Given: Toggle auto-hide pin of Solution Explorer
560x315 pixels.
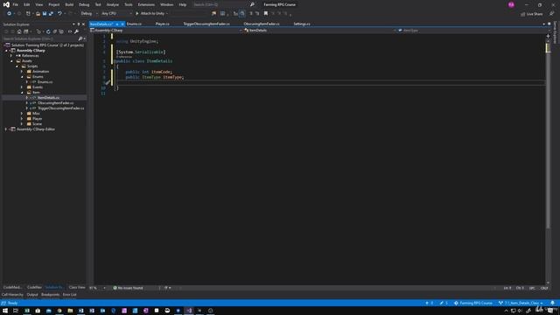Looking at the screenshot, I should pyautogui.click(x=79, y=24).
